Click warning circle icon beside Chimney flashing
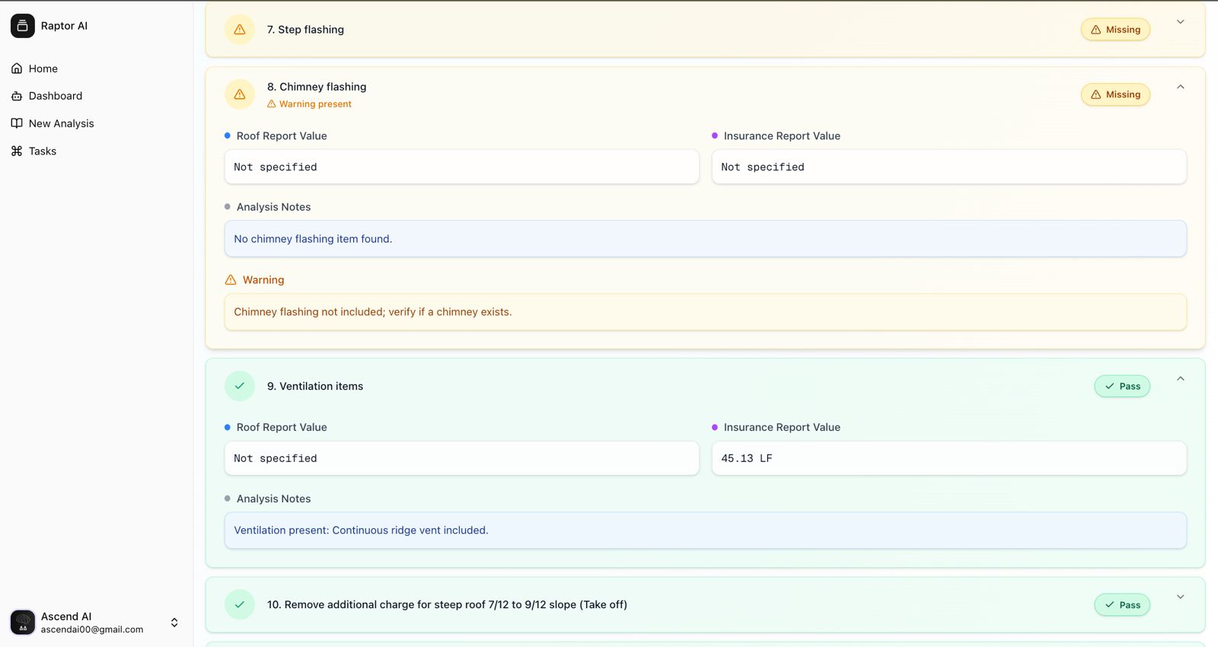Viewport: 1218px width, 647px height. pos(240,94)
